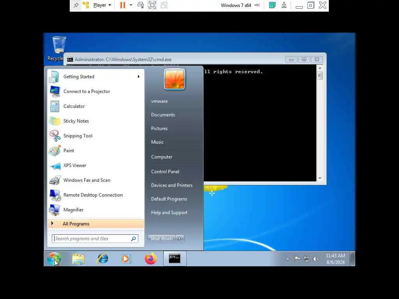Click the network tray icon
Screen dimensions: 399x299
pos(307,259)
